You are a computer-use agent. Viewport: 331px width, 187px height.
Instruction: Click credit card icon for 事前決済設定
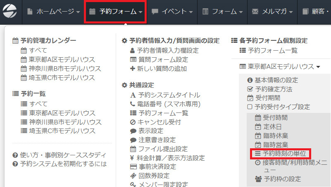[133, 167]
